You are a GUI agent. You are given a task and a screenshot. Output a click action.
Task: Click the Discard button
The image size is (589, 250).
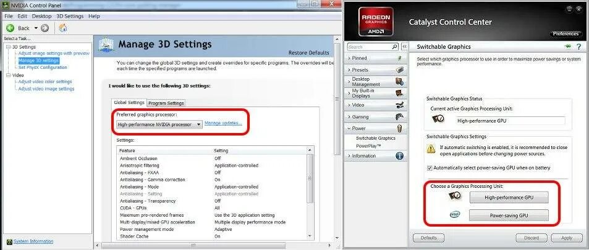point(532,238)
